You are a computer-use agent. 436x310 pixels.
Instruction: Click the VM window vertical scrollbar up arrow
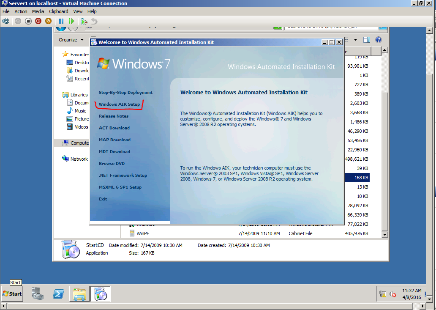point(430,30)
